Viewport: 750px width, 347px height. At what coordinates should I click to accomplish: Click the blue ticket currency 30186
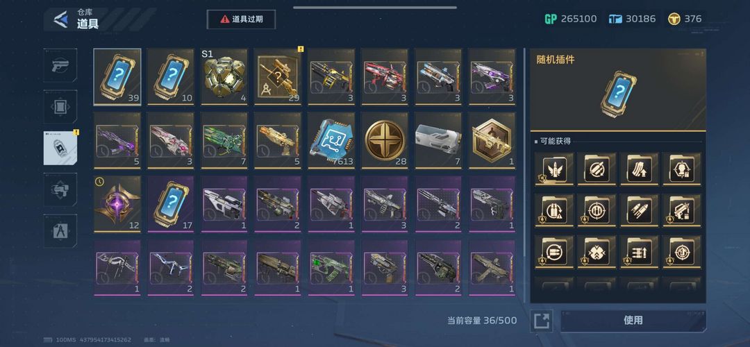tap(632, 19)
